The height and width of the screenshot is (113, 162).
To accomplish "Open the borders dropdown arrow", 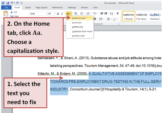I will (117, 19).
